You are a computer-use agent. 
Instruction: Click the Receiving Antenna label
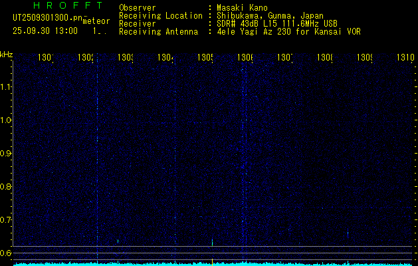pyautogui.click(x=159, y=32)
